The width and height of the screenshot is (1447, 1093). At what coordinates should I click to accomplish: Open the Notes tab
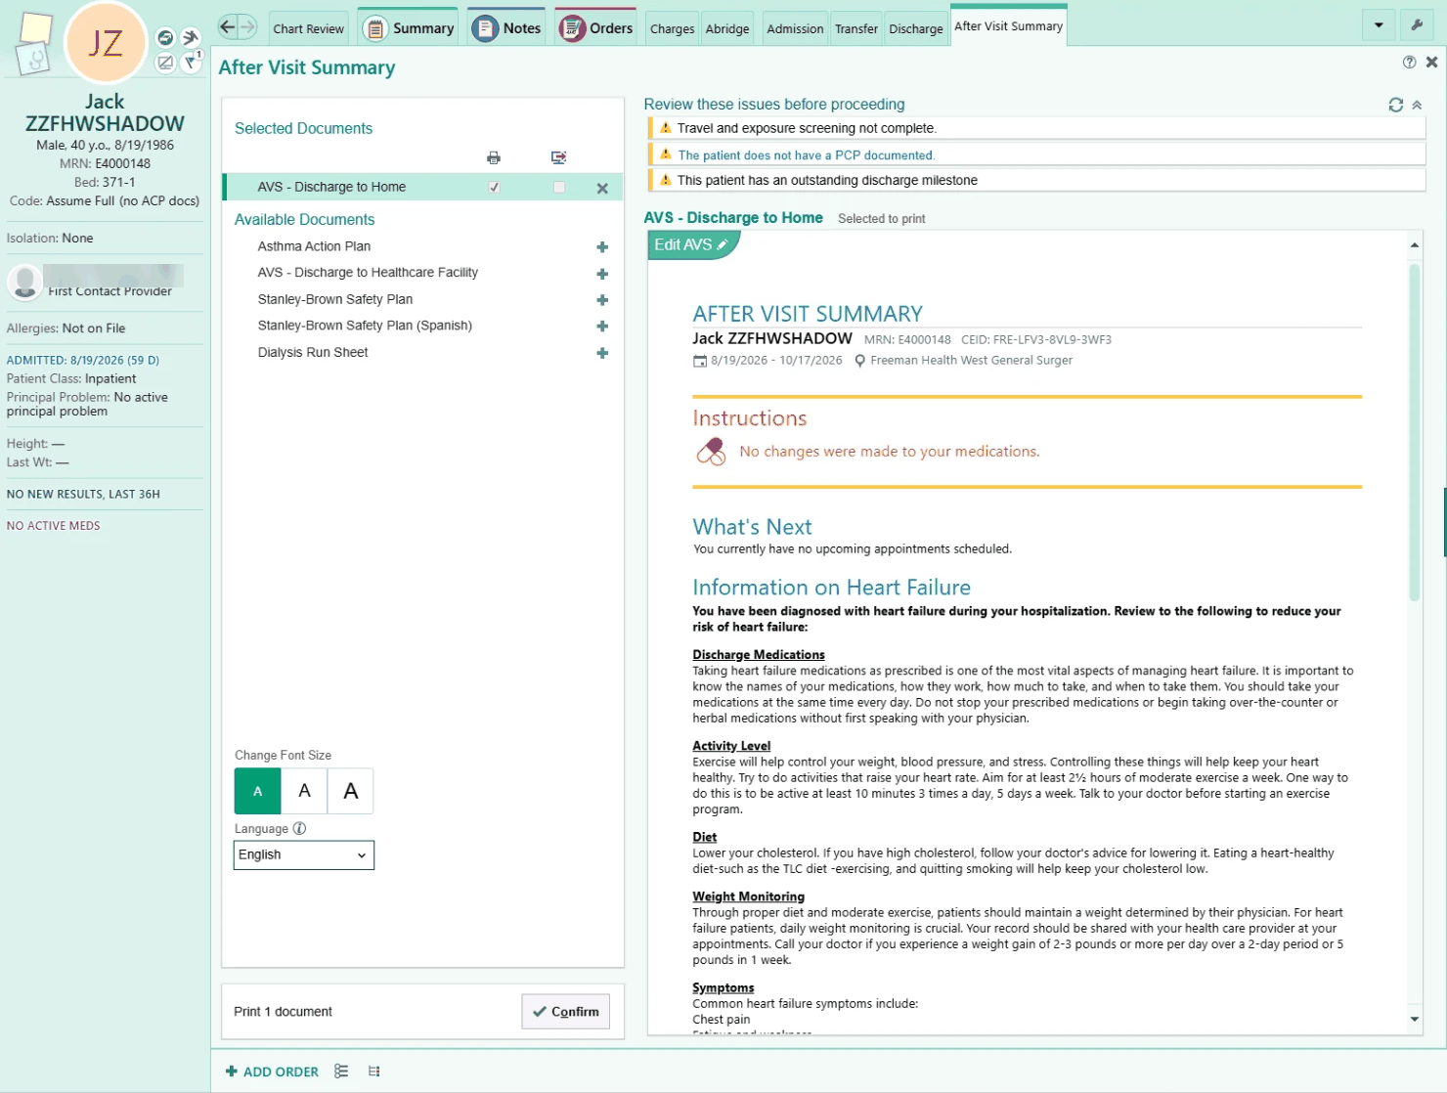[x=507, y=28]
